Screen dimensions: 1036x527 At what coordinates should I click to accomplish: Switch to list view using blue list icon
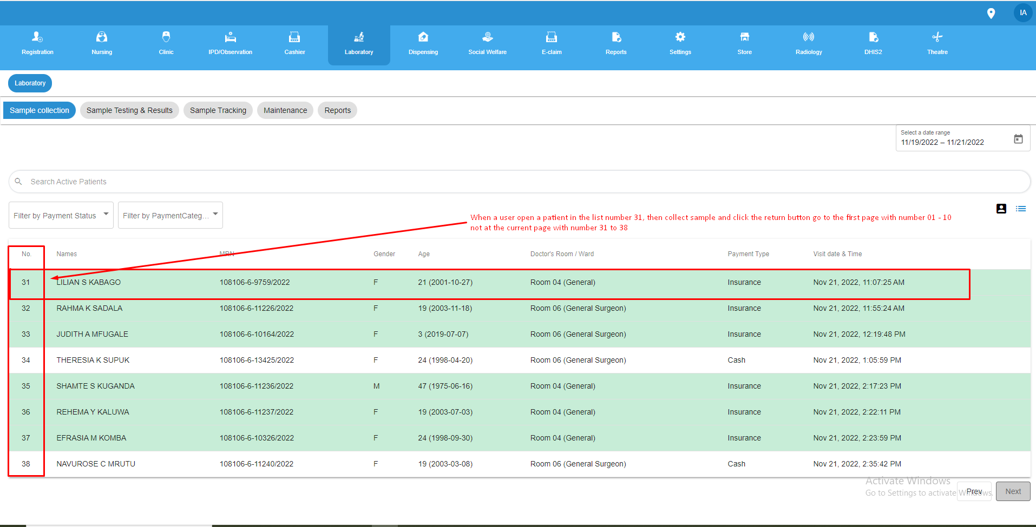(x=1021, y=209)
